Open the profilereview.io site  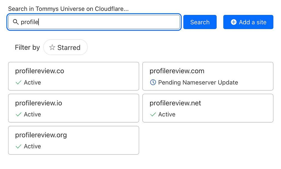click(38, 103)
